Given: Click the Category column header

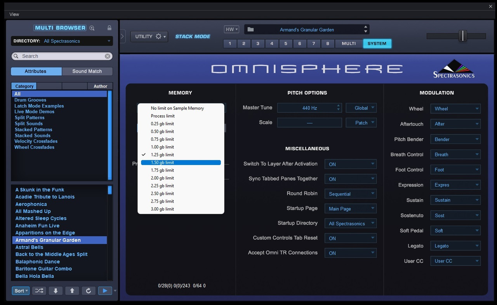Looking at the screenshot, I should click(x=24, y=86).
